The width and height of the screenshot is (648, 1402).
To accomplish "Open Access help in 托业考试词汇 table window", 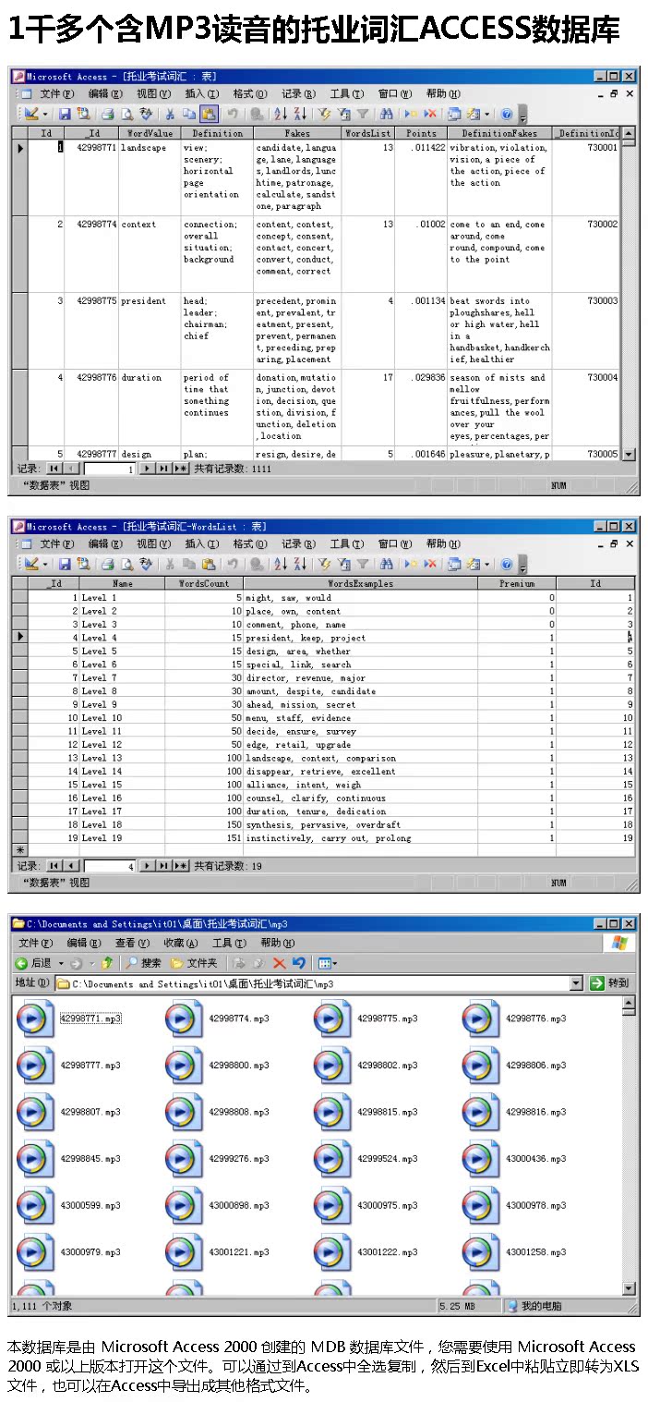I will click(x=507, y=114).
